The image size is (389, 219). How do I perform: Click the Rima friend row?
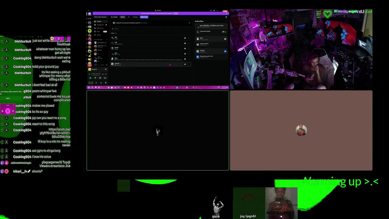tap(151, 59)
